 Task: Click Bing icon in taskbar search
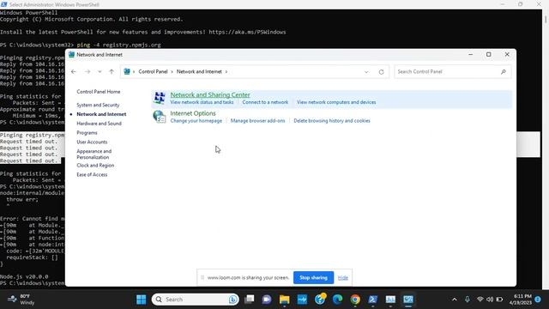tap(233, 300)
